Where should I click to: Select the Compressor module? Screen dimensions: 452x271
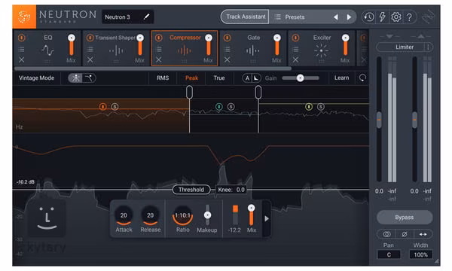tap(185, 48)
